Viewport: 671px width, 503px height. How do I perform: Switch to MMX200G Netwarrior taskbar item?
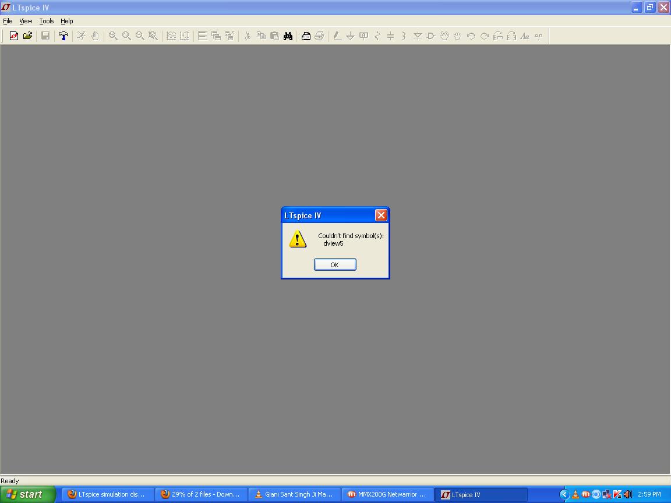(x=387, y=494)
